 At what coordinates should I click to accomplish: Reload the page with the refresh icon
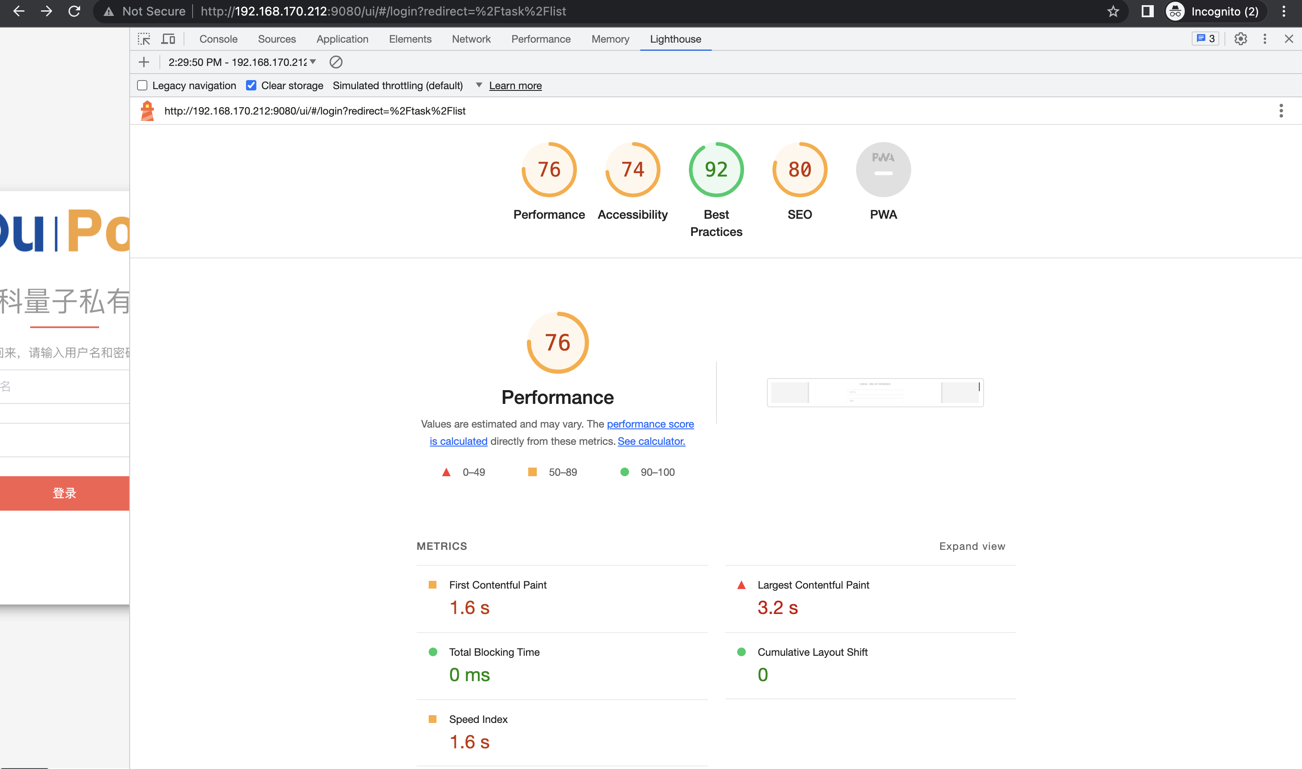(x=74, y=11)
